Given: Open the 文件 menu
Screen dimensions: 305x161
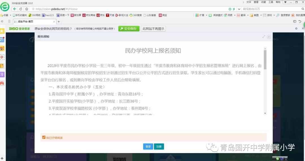Looking at the screenshot, I should pyautogui.click(x=249, y=2).
